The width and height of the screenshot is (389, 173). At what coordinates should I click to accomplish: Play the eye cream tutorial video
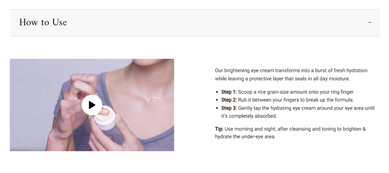92,105
